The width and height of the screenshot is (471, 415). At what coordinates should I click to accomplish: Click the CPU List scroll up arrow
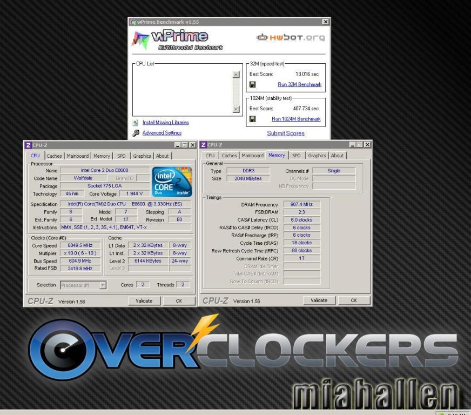tap(236, 74)
